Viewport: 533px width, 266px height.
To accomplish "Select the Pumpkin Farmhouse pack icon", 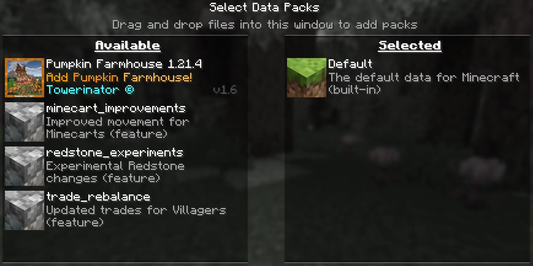I will [25, 78].
